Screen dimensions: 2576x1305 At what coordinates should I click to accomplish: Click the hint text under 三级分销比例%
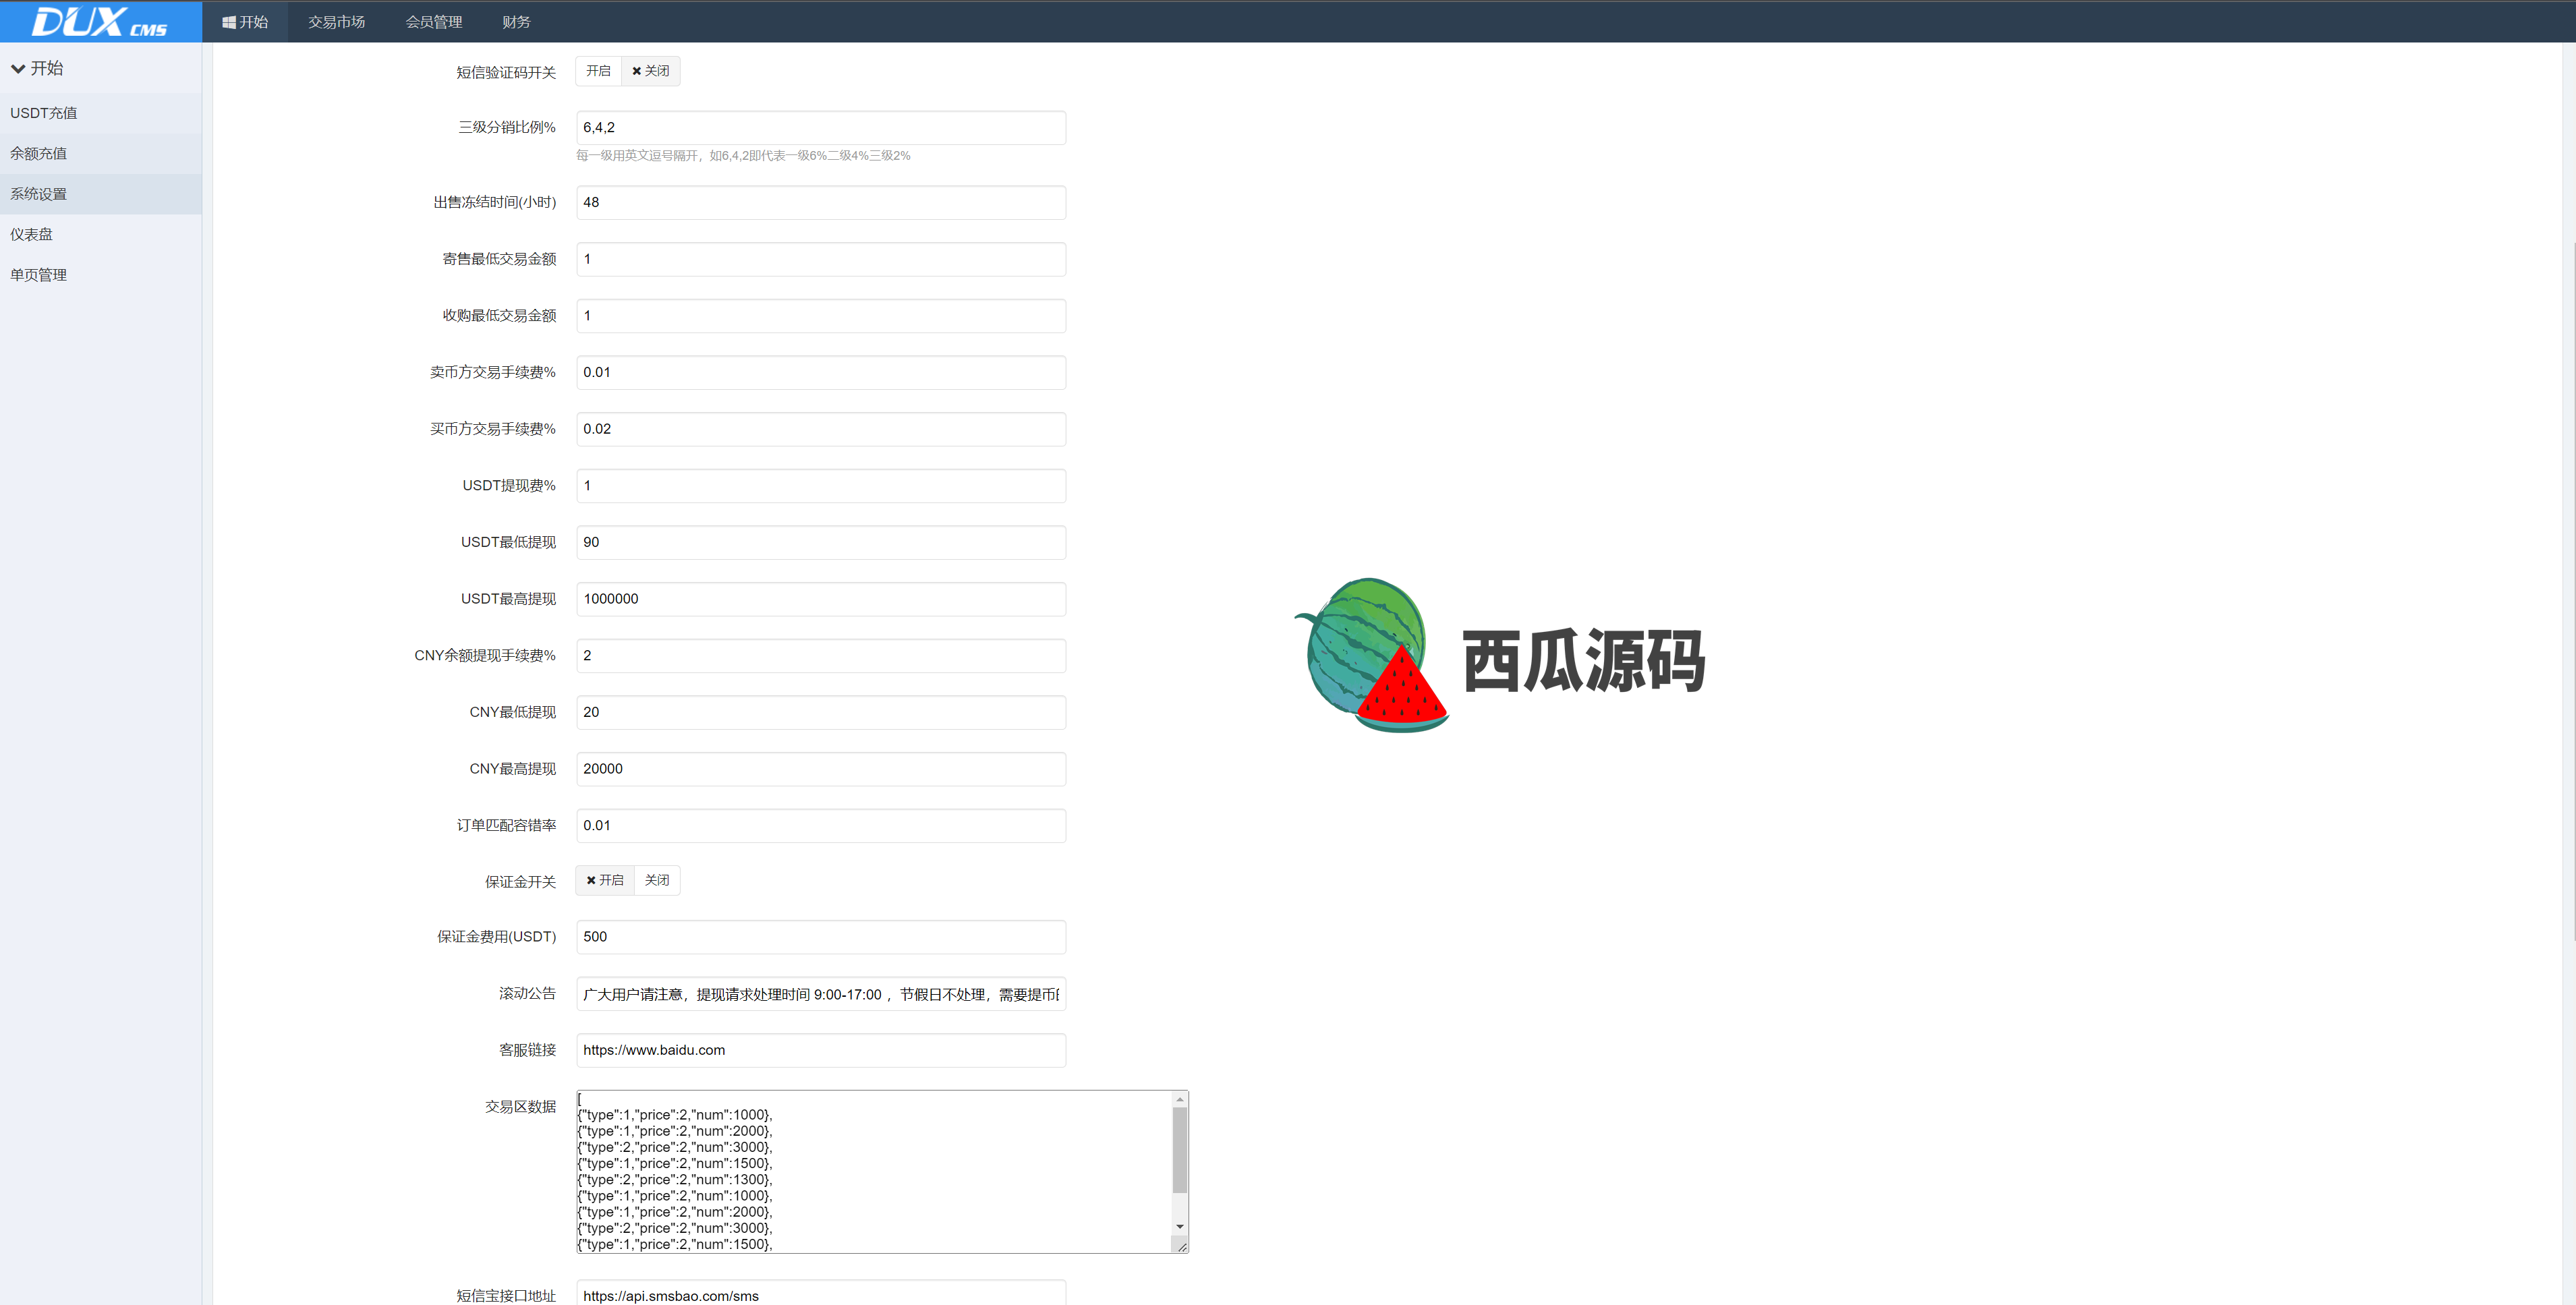(x=743, y=156)
